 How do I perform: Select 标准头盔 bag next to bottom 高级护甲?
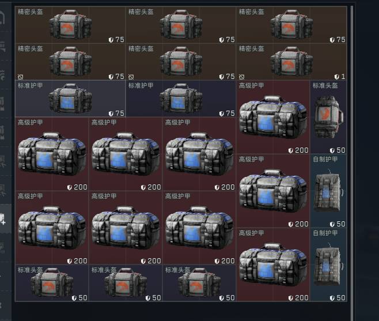point(199,284)
